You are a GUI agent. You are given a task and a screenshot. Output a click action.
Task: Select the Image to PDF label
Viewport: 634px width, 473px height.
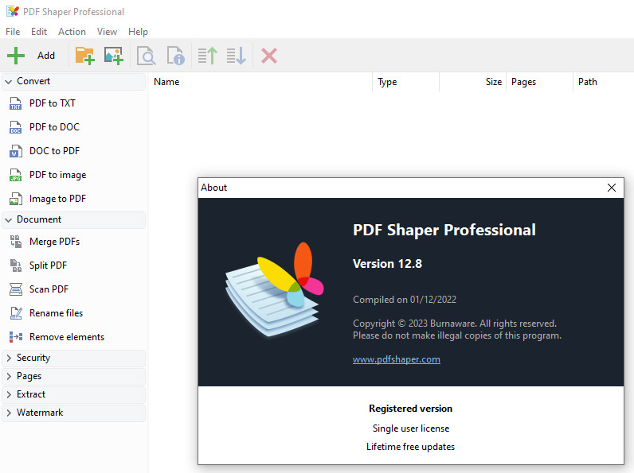(x=57, y=199)
